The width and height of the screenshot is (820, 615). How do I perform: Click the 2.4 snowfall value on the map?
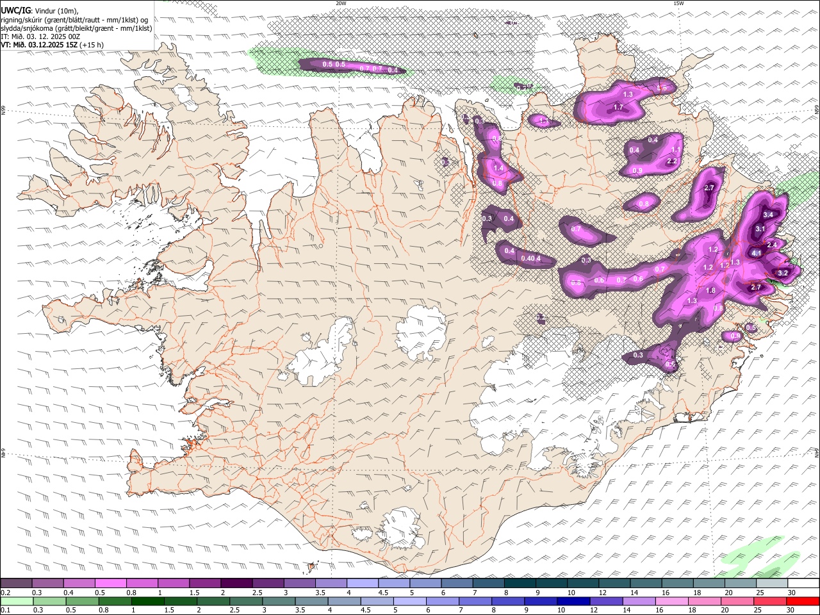772,245
